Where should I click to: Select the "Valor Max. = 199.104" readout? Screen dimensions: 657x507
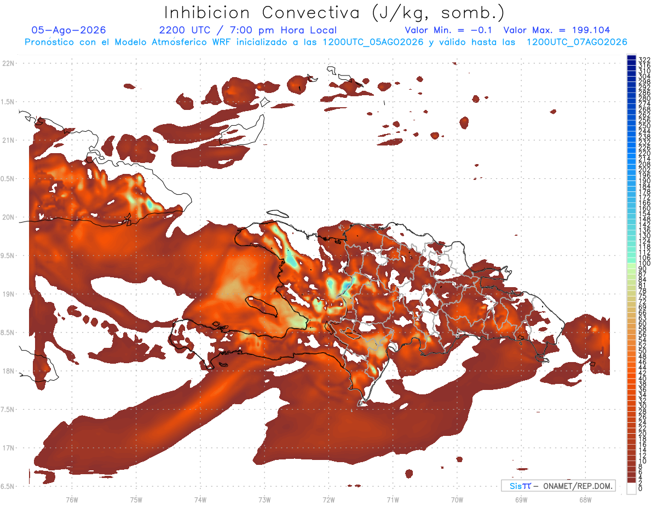[x=557, y=30]
